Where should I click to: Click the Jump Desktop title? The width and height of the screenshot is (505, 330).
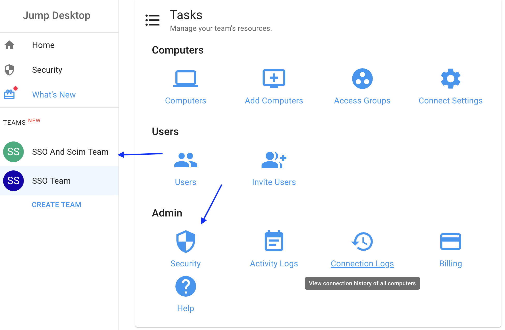pos(56,16)
